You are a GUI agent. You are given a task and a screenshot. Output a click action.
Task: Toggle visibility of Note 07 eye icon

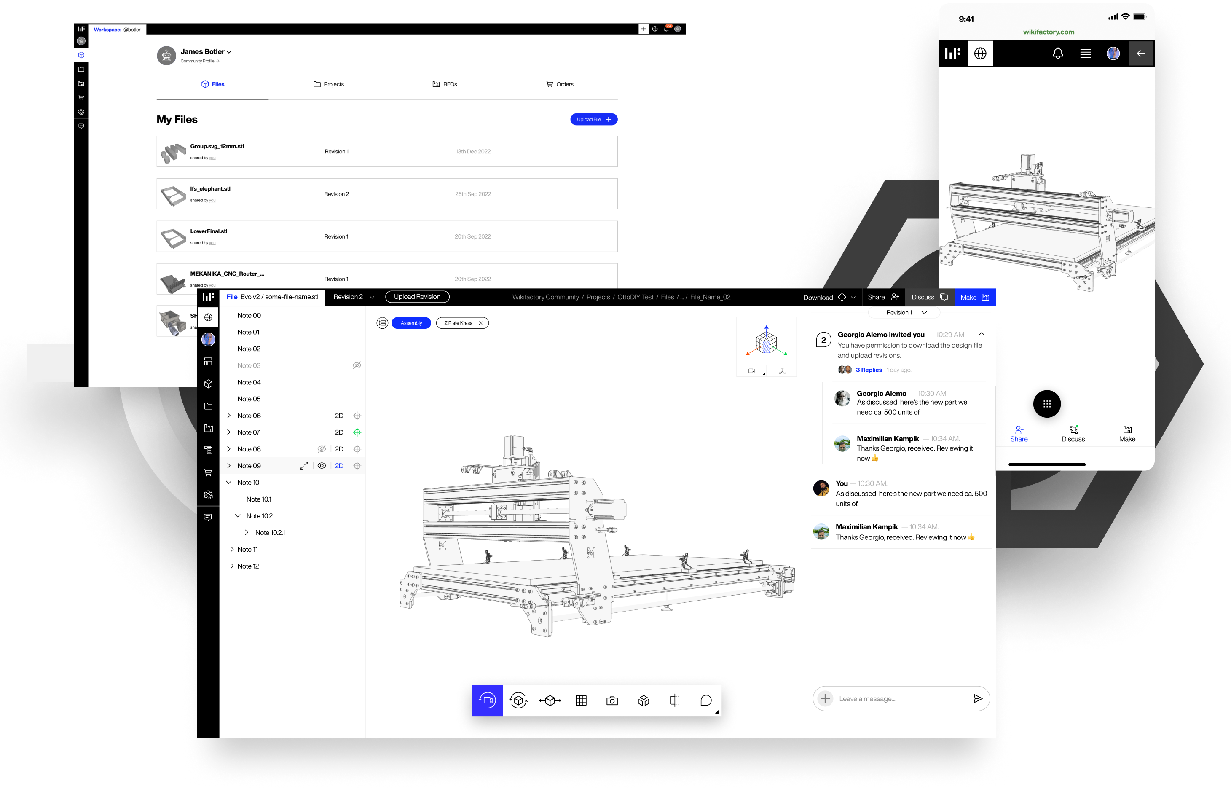(x=321, y=432)
